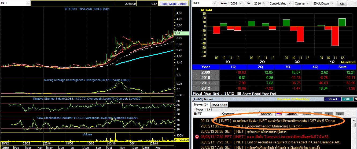Click the -18.03 cell for 2009 1Q
Image resolution: width=357 pixels, height=149 pixels.
click(x=233, y=72)
